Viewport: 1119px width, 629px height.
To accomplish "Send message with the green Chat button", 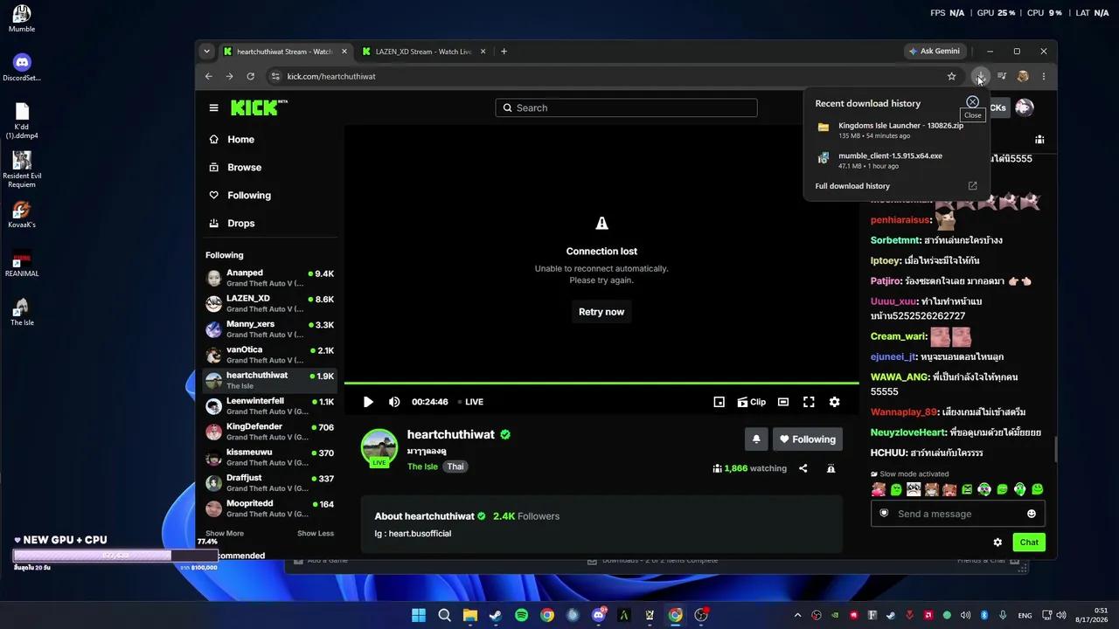I will coord(1029,543).
